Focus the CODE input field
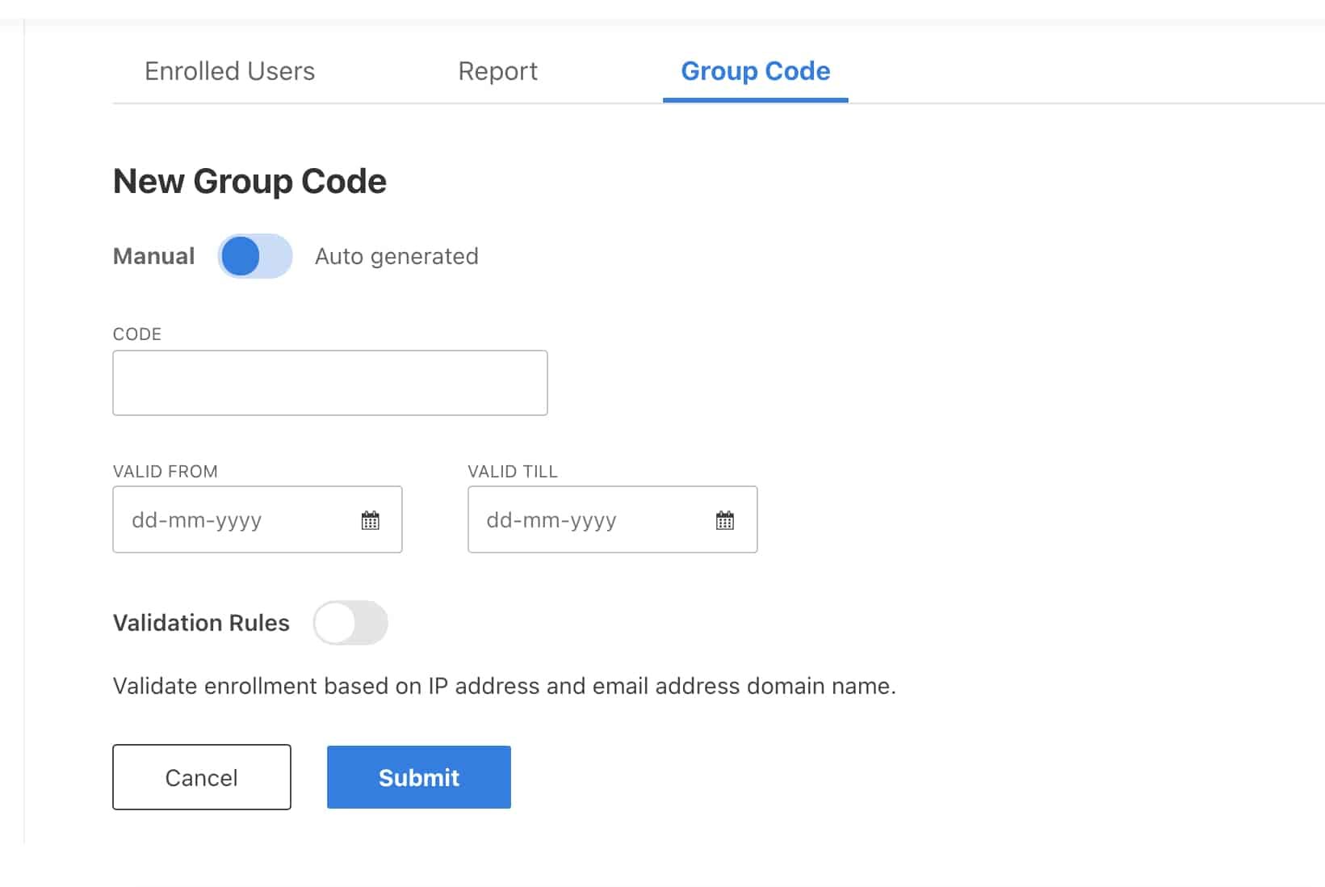Viewport: 1325px width, 887px height. [x=330, y=383]
